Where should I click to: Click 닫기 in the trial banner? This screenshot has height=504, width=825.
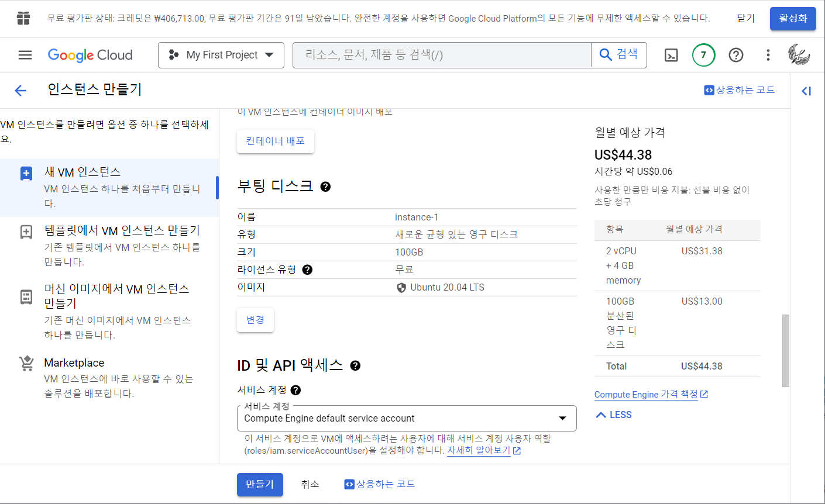746,19
